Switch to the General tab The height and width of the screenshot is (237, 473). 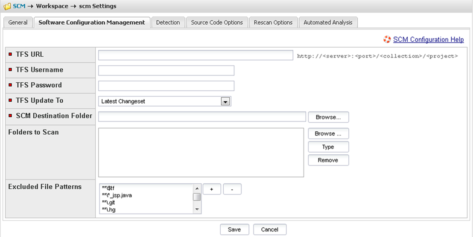[x=18, y=23]
